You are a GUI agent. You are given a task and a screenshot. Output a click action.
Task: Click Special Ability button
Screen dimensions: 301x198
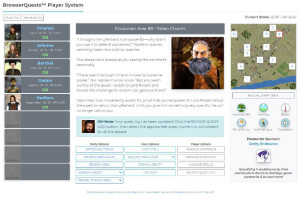coord(150,165)
